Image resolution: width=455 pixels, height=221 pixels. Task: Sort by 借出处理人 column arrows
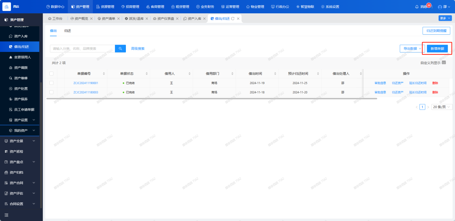pos(361,73)
